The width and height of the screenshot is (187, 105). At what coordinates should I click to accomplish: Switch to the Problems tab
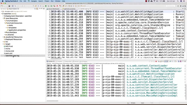click(59, 62)
